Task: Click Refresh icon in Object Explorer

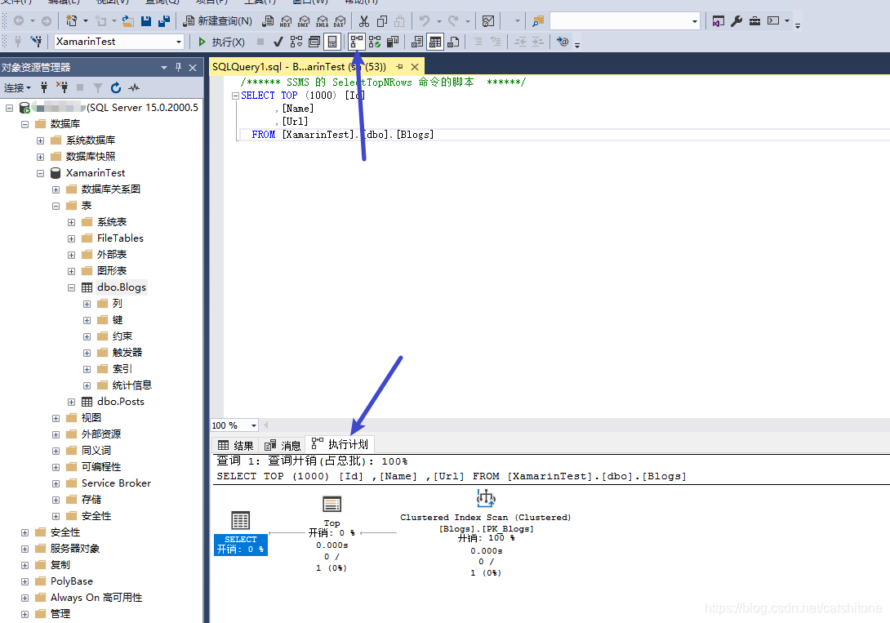Action: 116,87
